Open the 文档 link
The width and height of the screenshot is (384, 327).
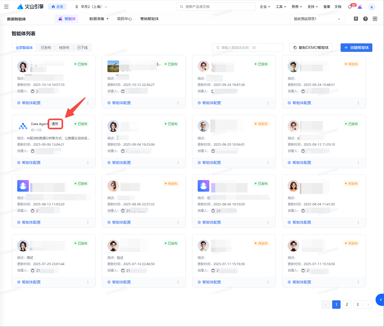[338, 7]
